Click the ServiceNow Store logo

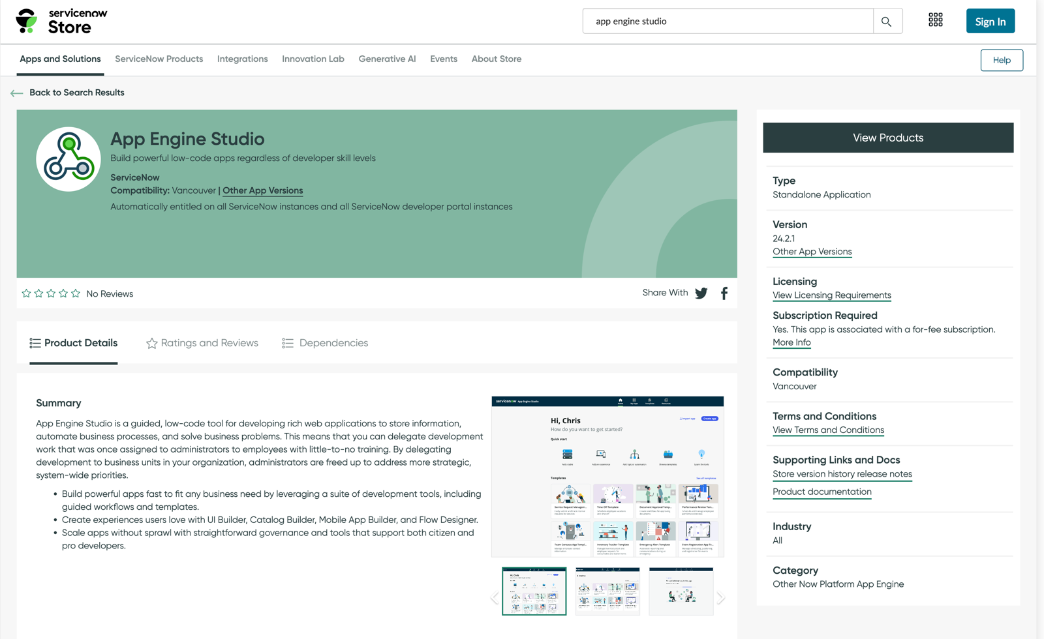(x=61, y=21)
